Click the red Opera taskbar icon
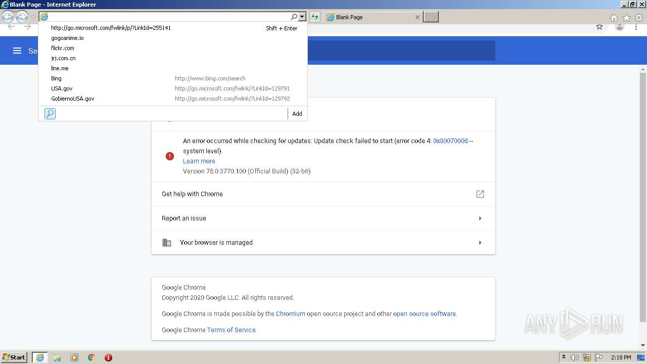Image resolution: width=647 pixels, height=364 pixels. click(108, 357)
